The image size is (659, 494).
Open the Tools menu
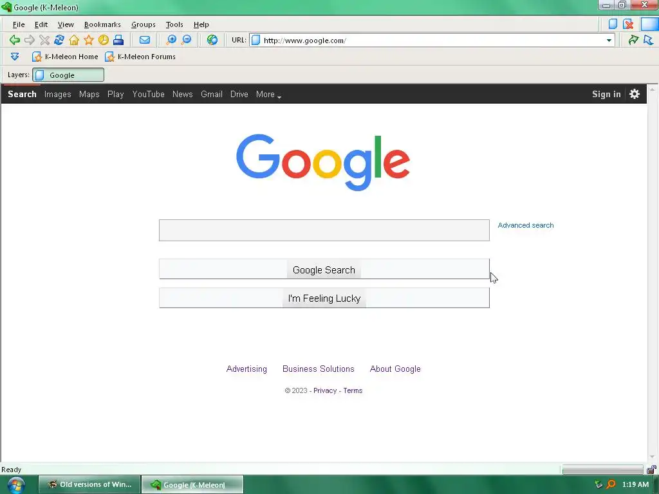click(174, 24)
